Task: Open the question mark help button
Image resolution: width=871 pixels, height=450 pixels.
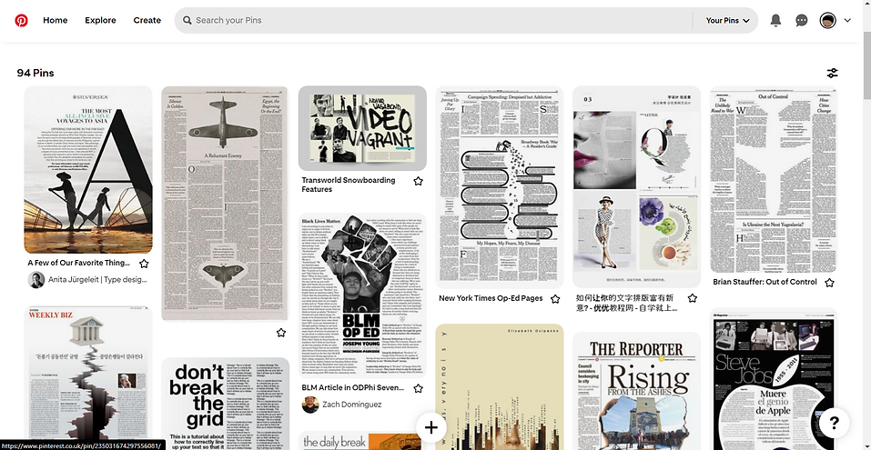Action: pyautogui.click(x=834, y=423)
